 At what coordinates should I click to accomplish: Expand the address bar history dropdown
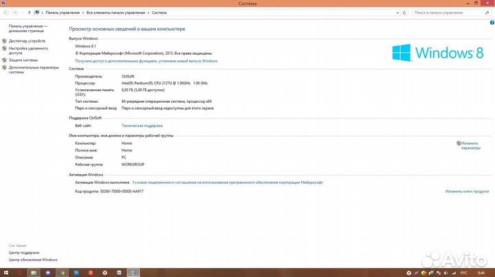tap(396, 12)
